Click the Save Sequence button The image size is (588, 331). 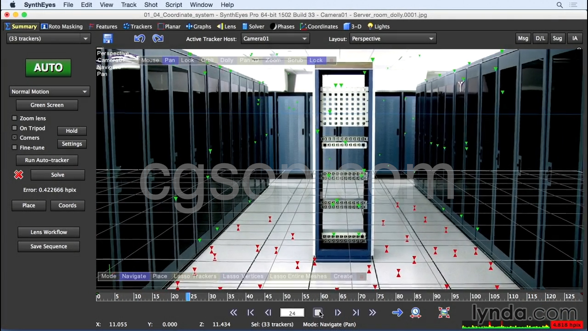coord(49,246)
